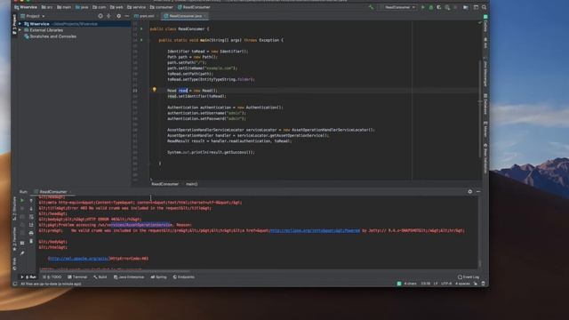Click the up-the-stack-trace arrow in Run panel
This screenshot has height=320, width=569.
(31, 200)
